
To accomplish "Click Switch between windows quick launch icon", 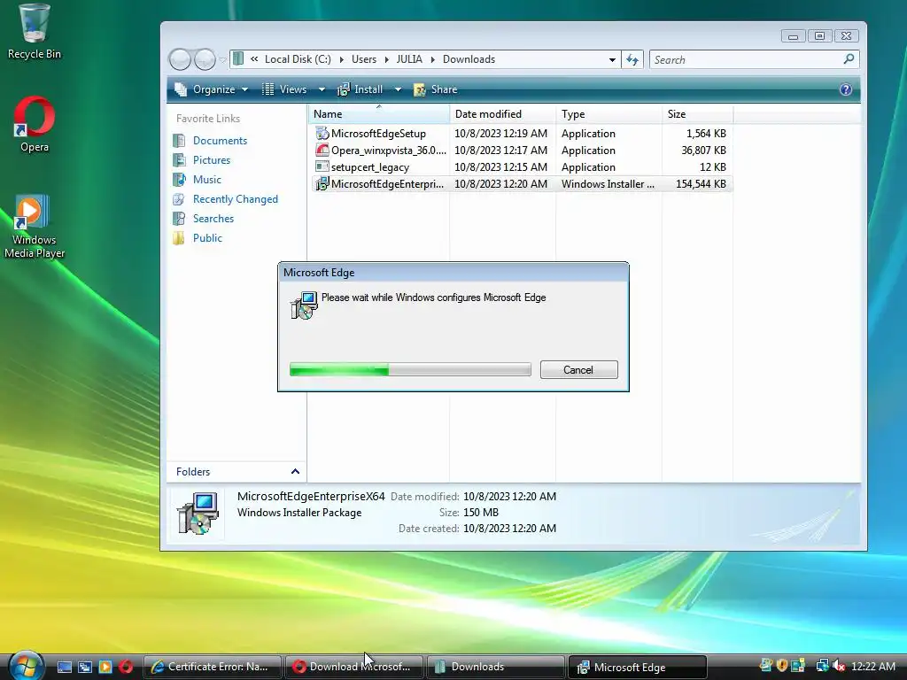I will point(85,667).
